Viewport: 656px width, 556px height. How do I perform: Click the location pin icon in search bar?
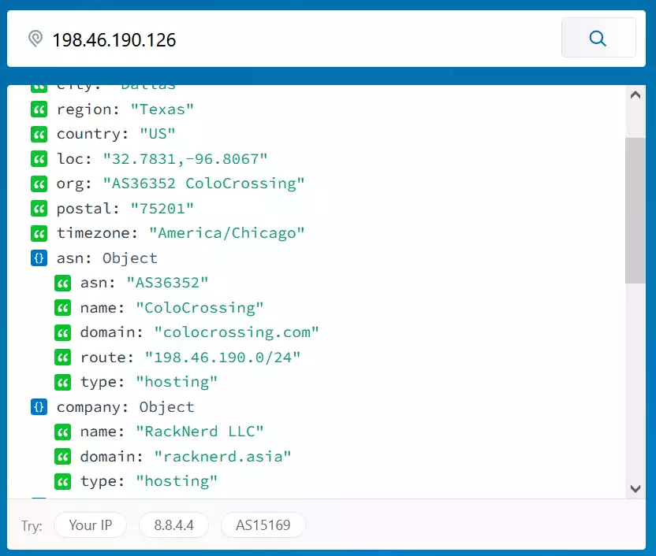coord(35,39)
